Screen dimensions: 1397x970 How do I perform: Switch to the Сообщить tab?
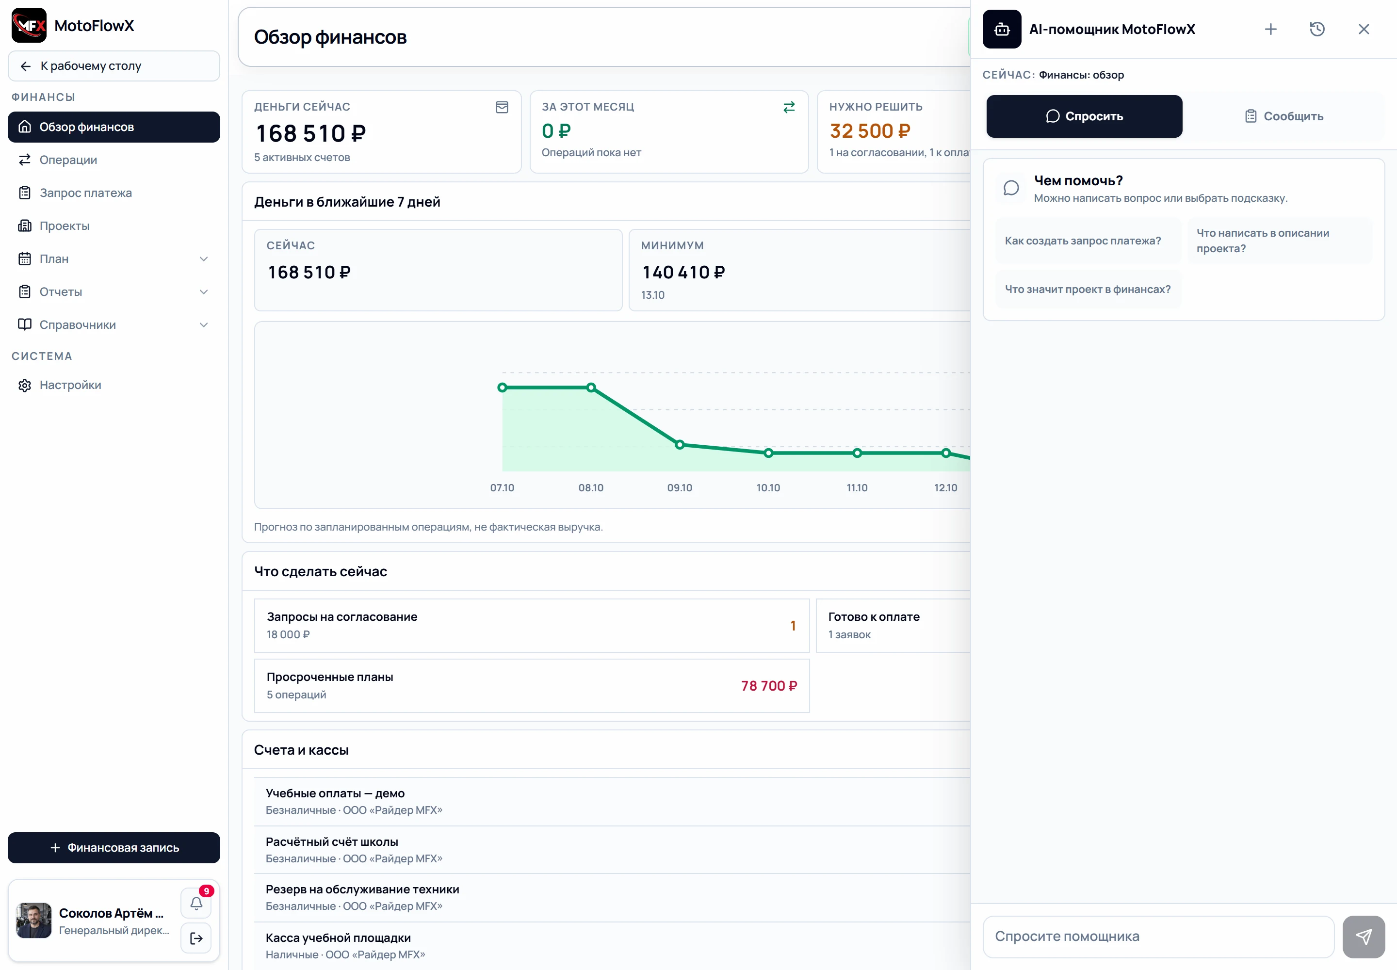click(x=1283, y=116)
